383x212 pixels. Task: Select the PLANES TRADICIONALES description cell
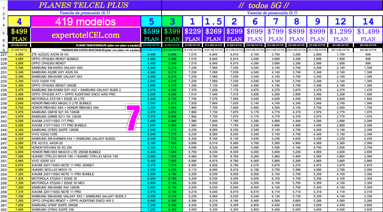[86, 45]
